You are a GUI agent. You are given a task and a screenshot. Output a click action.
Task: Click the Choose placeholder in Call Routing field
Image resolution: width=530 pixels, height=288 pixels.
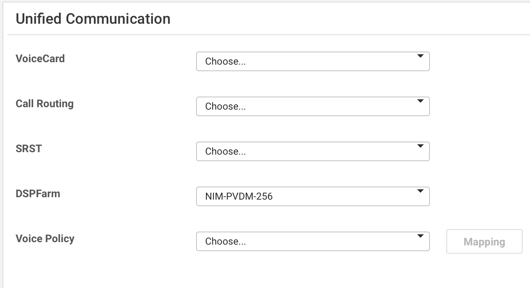point(225,106)
